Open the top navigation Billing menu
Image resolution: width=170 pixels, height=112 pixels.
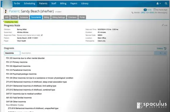(x=63, y=4)
